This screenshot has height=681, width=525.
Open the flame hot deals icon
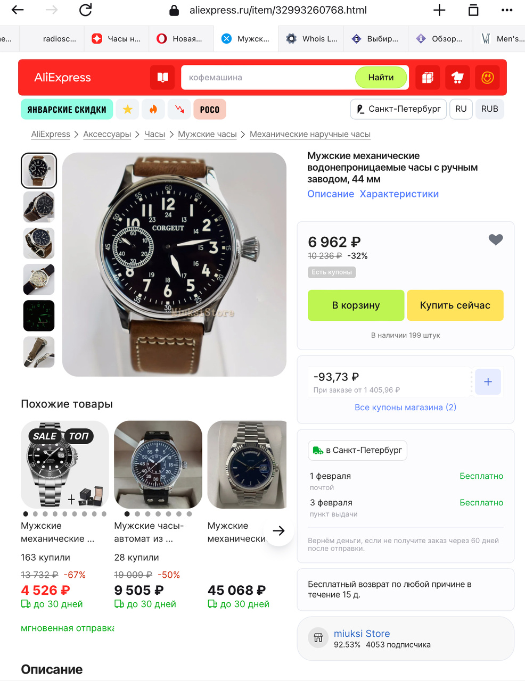(x=153, y=109)
